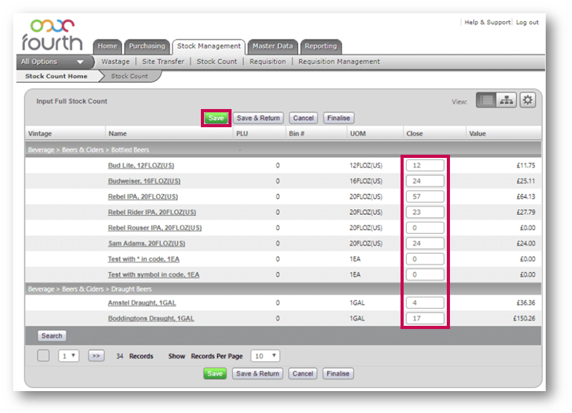Open the page number dropdown

coord(69,356)
